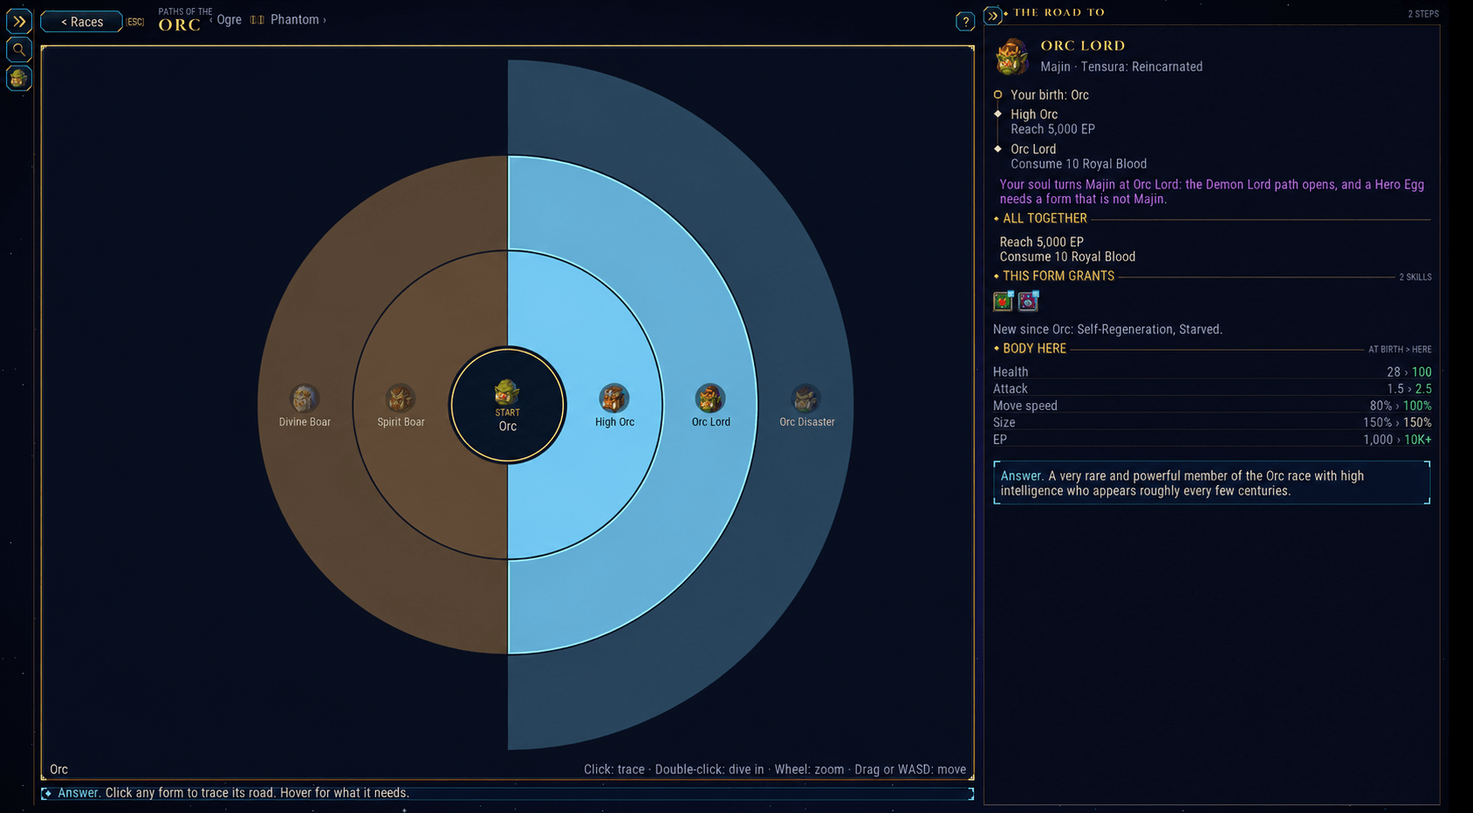1473x813 pixels.
Task: Open the help question mark icon
Action: click(x=965, y=22)
